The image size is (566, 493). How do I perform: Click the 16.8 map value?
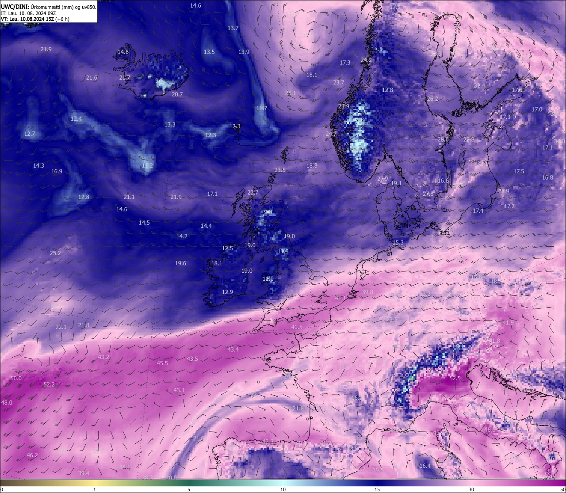click(x=547, y=178)
